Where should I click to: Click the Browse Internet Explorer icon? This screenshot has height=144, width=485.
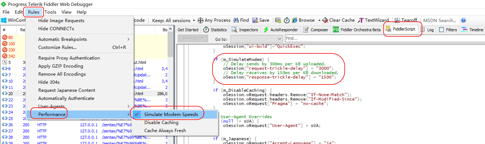295,20
